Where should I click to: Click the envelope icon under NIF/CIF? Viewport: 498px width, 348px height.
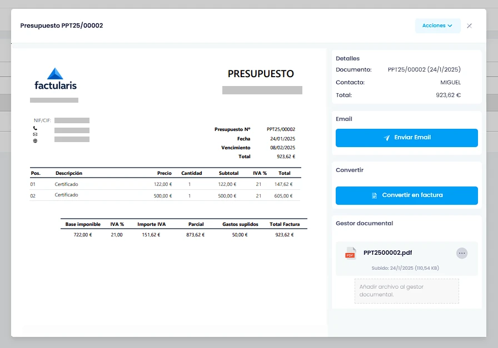coord(35,134)
